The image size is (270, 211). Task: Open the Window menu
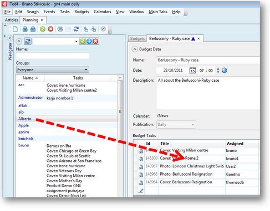point(136,12)
